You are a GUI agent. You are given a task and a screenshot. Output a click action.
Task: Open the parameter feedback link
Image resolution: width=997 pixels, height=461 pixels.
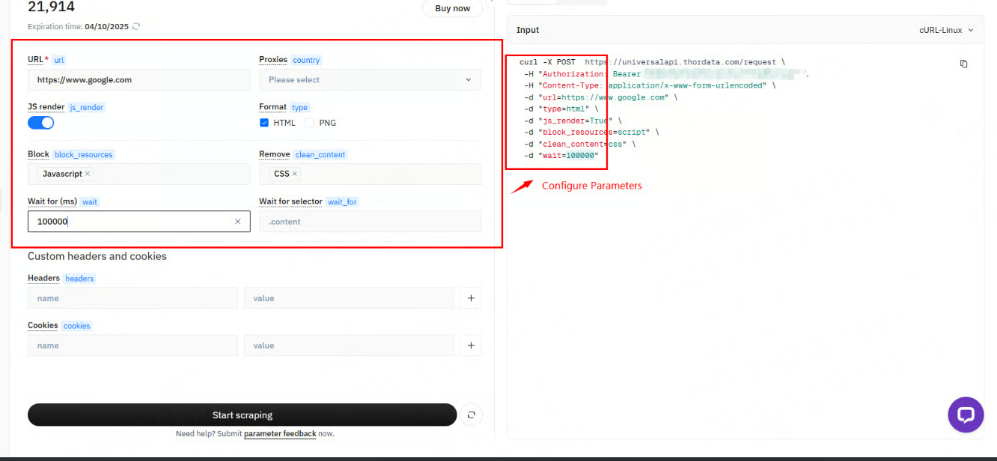tap(280, 434)
